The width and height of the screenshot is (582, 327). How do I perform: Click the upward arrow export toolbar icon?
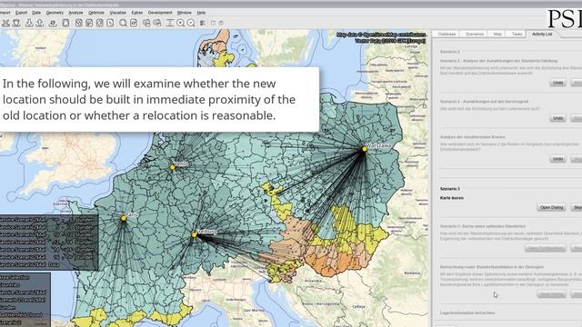coord(40,23)
